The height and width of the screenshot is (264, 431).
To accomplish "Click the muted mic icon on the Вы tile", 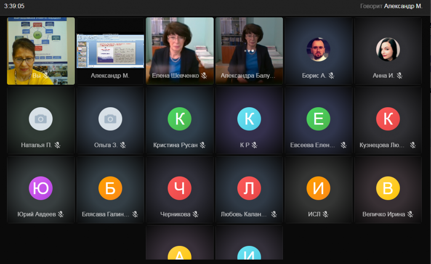I will point(46,76).
